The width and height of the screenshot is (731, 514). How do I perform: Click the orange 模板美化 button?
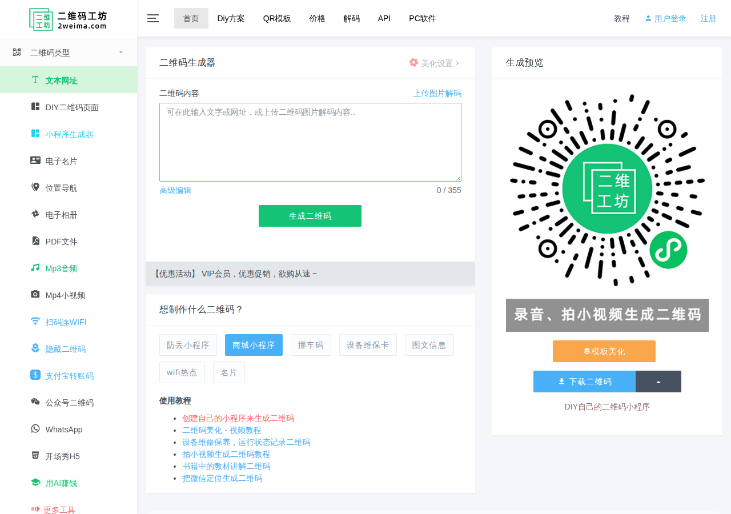tap(604, 351)
